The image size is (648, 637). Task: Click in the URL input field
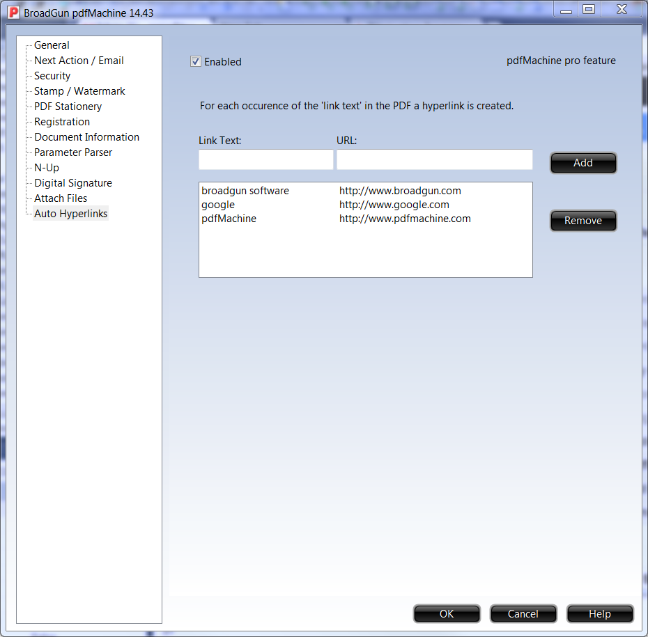coord(434,159)
